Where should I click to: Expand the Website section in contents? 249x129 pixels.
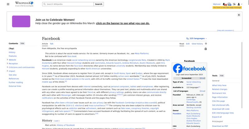pos(7,60)
